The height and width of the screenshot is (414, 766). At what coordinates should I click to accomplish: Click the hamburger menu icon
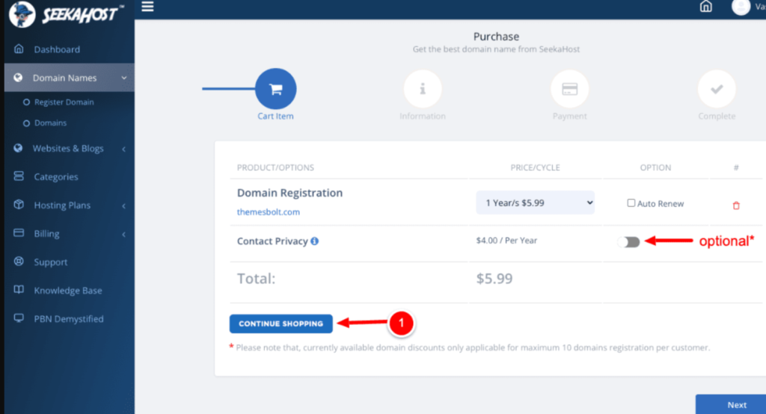click(147, 7)
